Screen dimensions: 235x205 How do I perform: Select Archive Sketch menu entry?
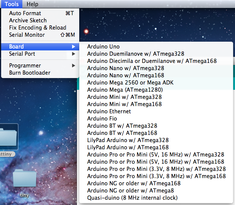(x=40, y=20)
